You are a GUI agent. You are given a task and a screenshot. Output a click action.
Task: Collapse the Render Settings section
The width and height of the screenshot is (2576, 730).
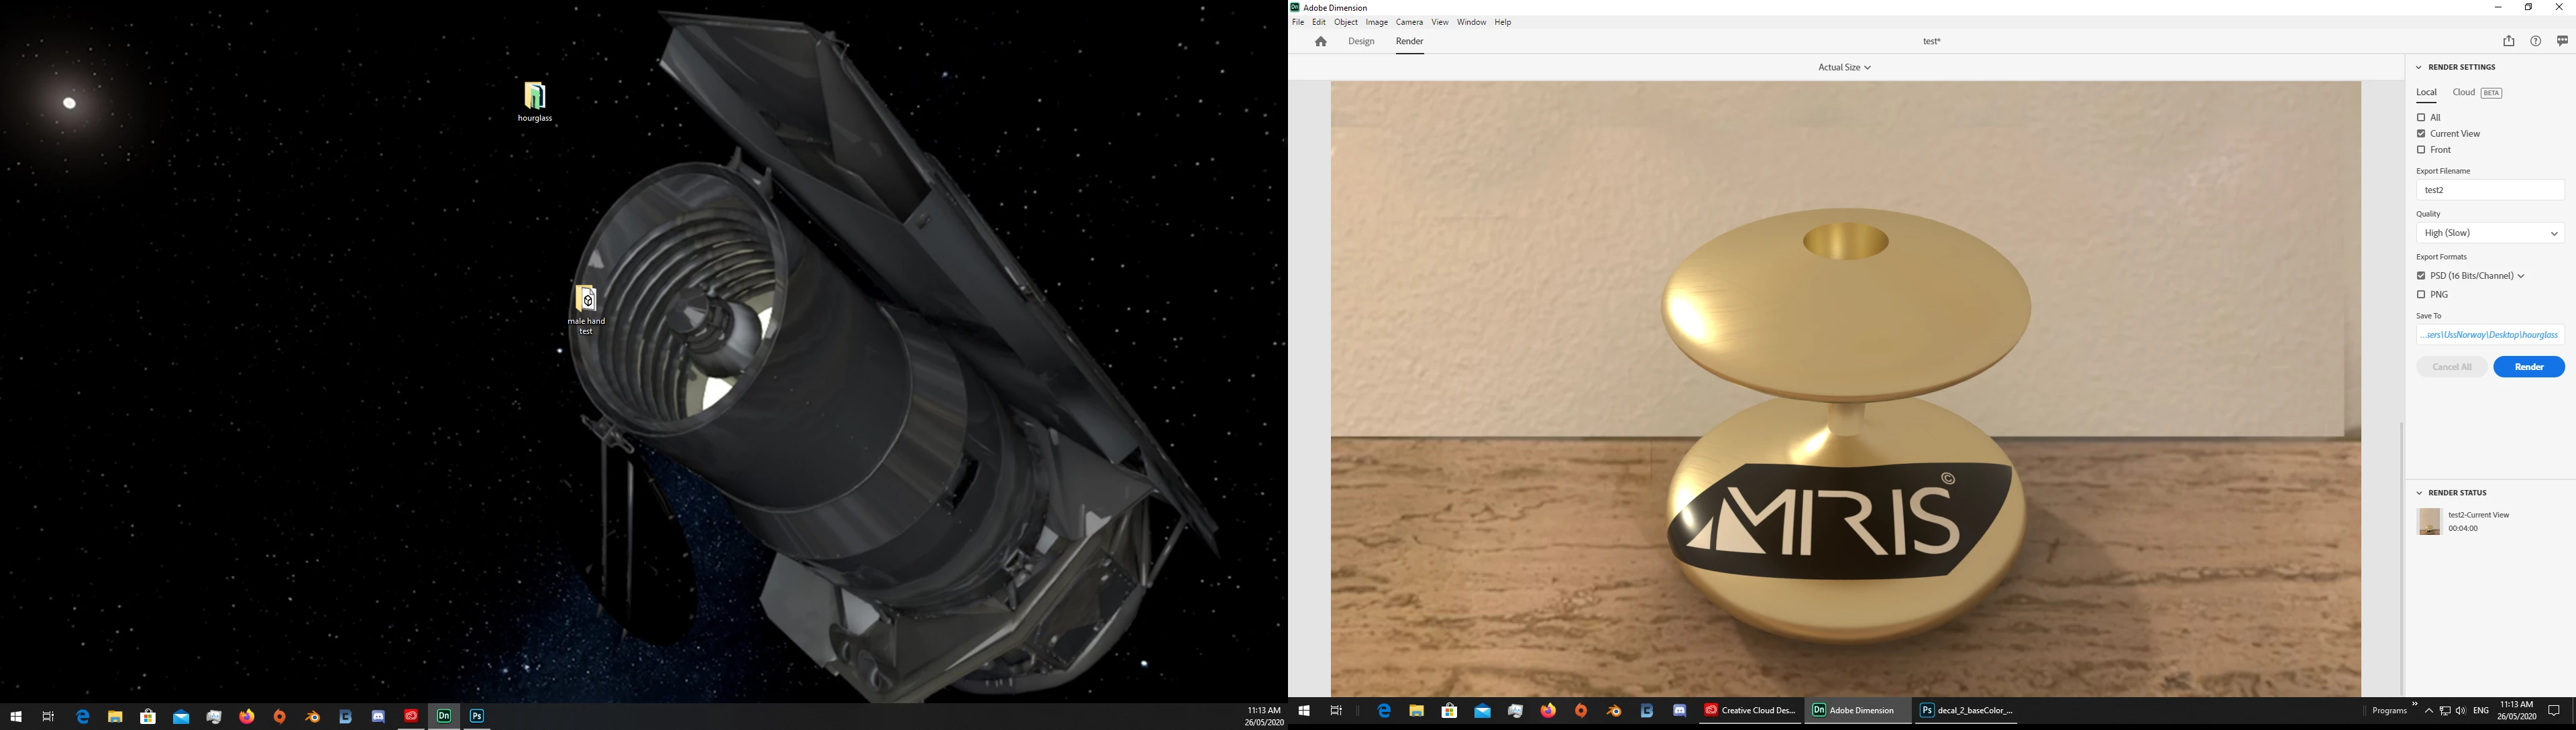tap(2419, 68)
